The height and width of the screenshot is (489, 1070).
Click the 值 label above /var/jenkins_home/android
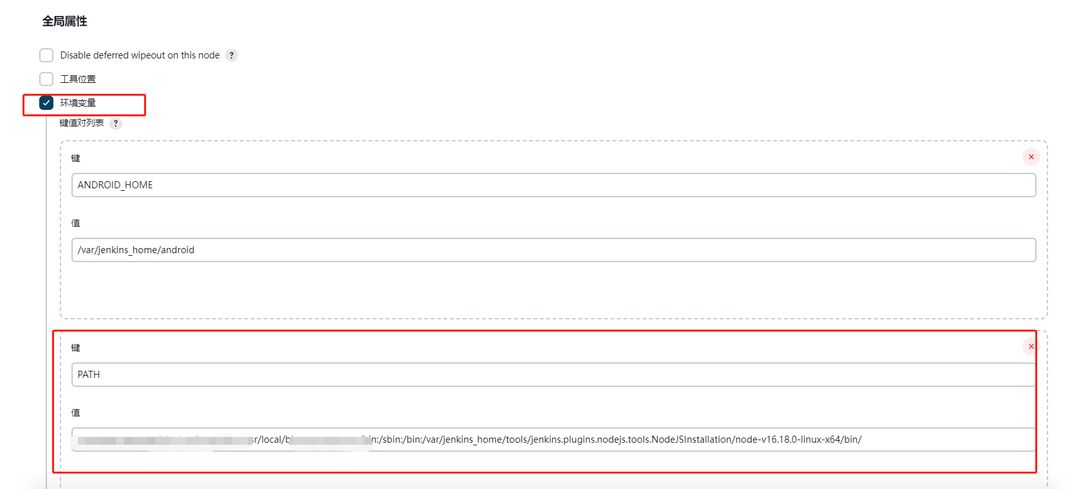(75, 223)
